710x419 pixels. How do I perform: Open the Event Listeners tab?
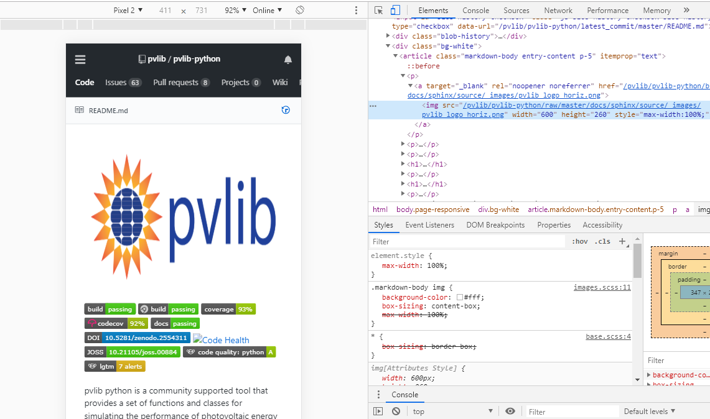(x=430, y=225)
